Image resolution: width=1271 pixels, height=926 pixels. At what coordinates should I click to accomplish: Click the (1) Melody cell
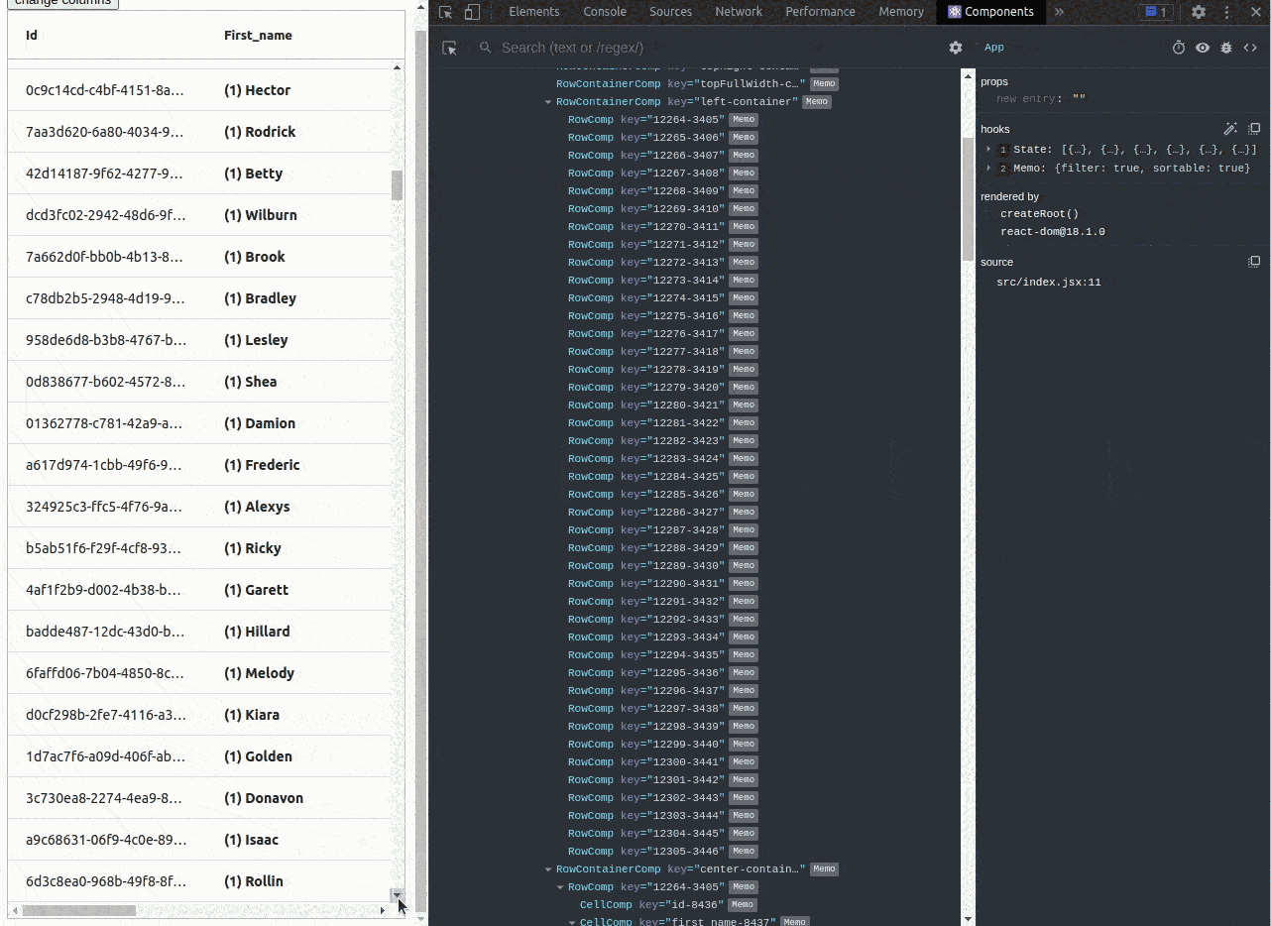259,673
